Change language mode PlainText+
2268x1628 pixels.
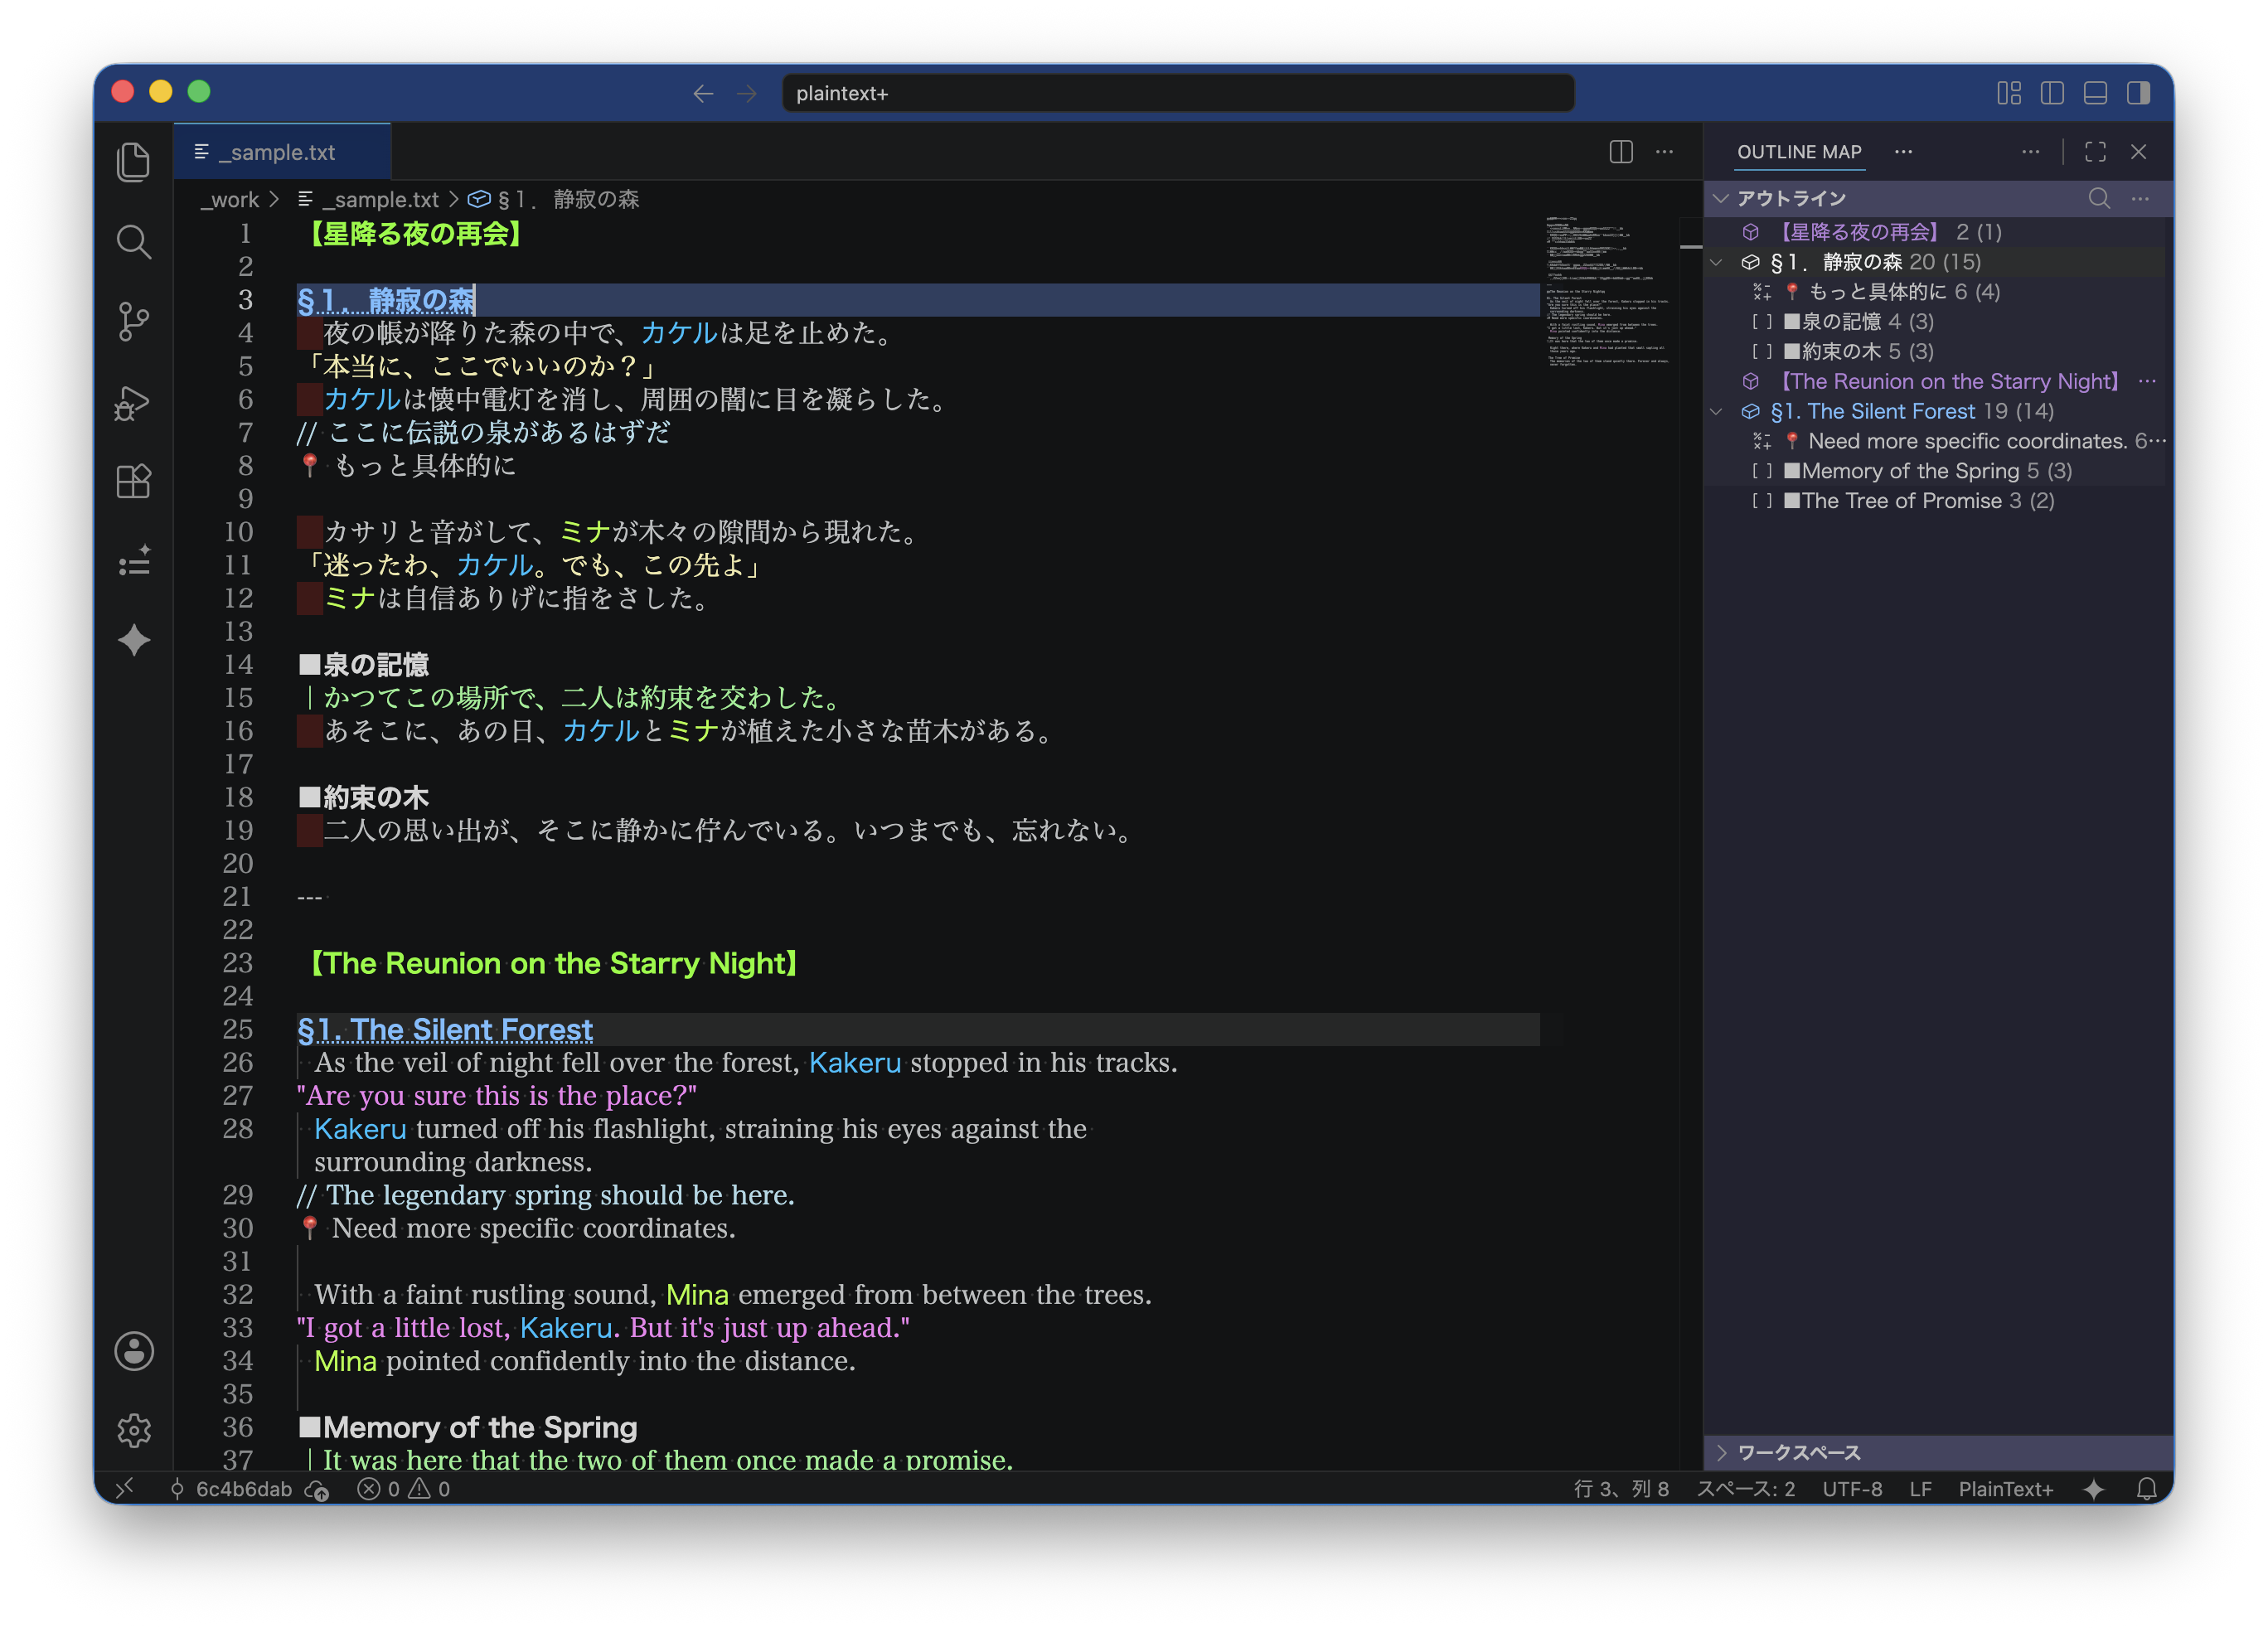pos(2005,1489)
